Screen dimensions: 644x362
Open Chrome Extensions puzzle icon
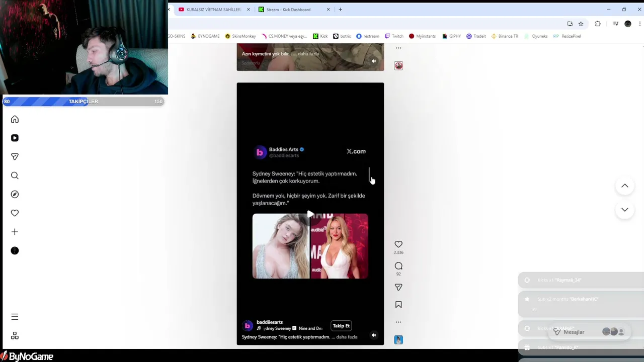[598, 24]
